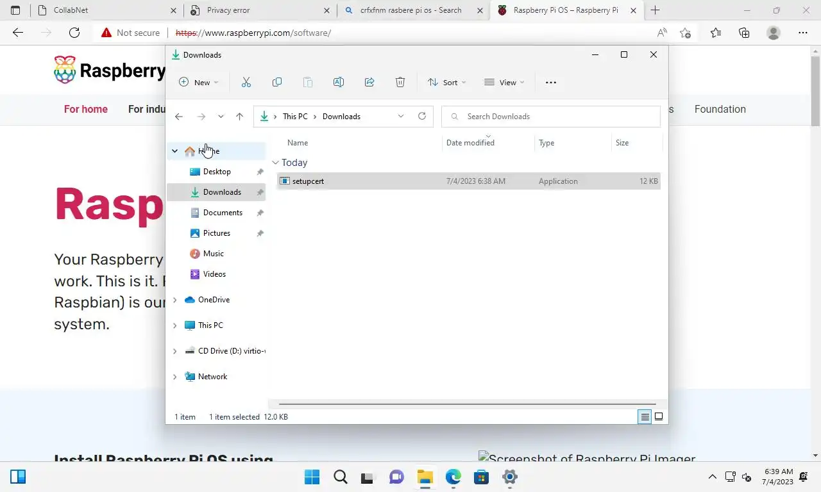
Task: Open the See more ellipsis menu in Explorer
Action: (550, 82)
